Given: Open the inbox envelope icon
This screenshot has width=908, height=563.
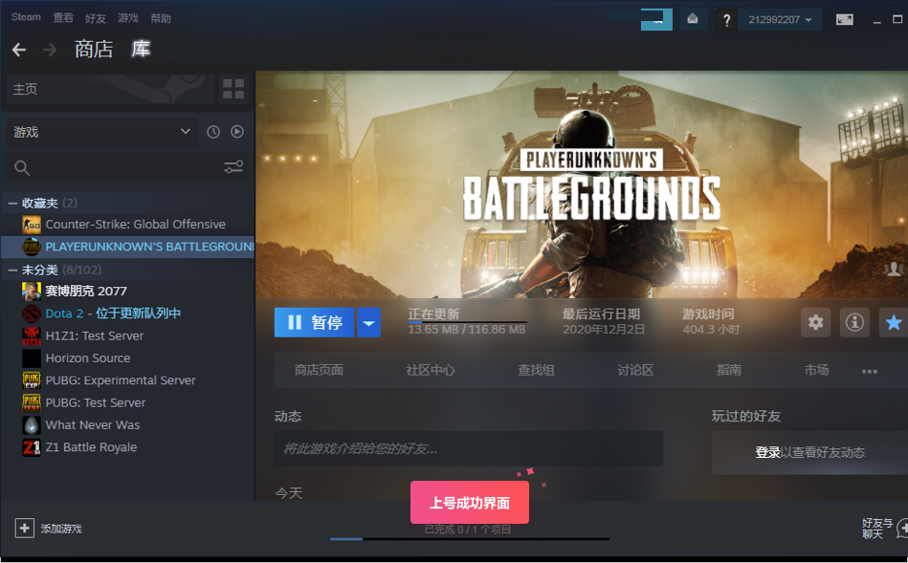Looking at the screenshot, I should 693,19.
